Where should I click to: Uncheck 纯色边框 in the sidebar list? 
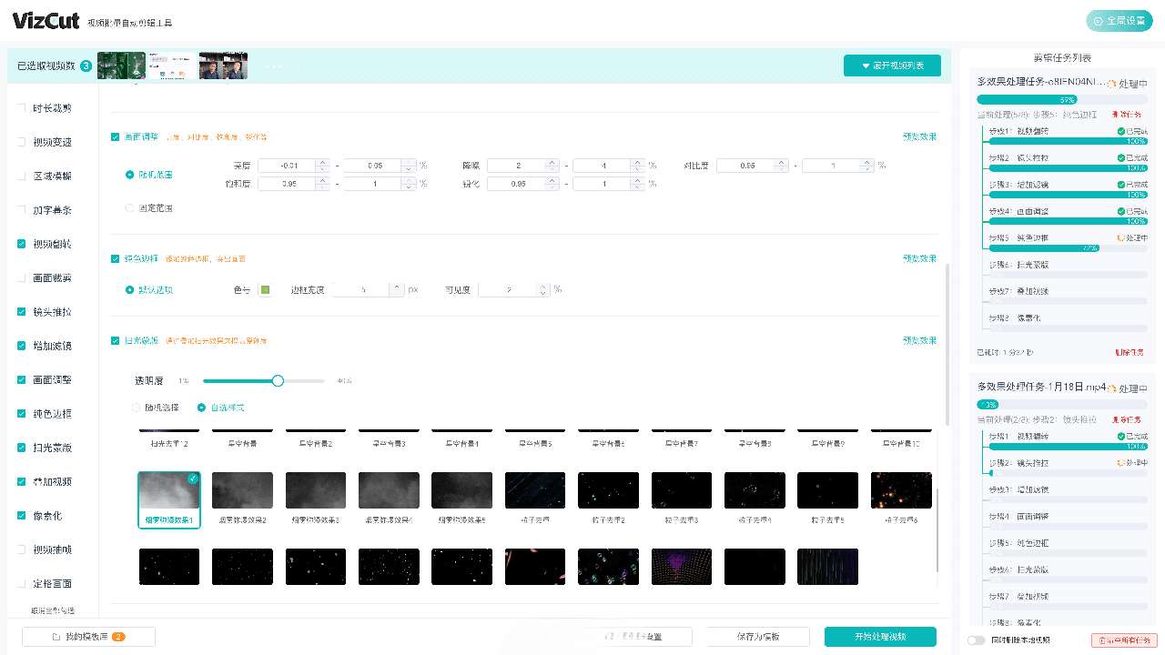tap(22, 413)
